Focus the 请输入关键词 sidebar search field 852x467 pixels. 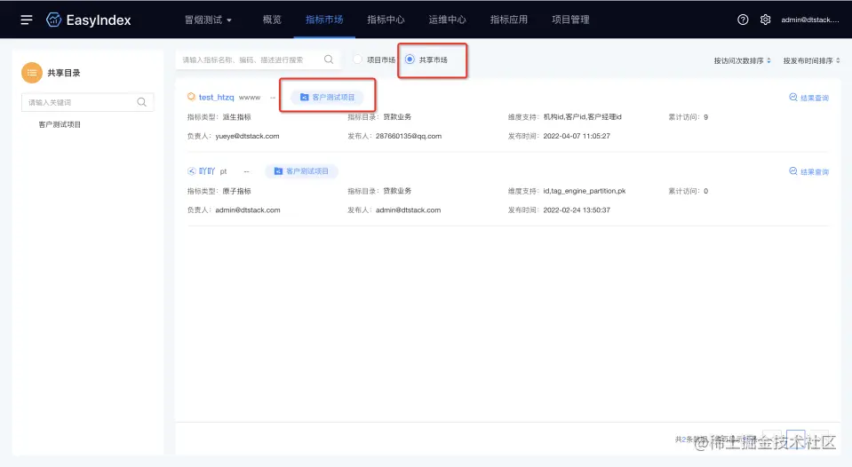[87, 102]
